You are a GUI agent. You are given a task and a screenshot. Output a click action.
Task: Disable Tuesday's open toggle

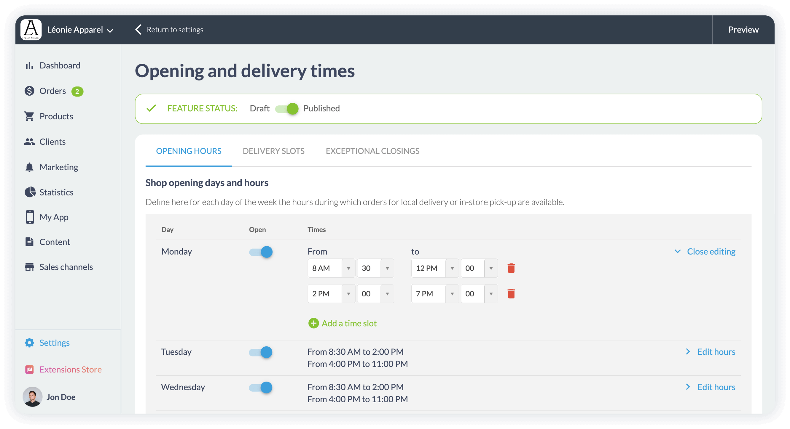(x=260, y=352)
